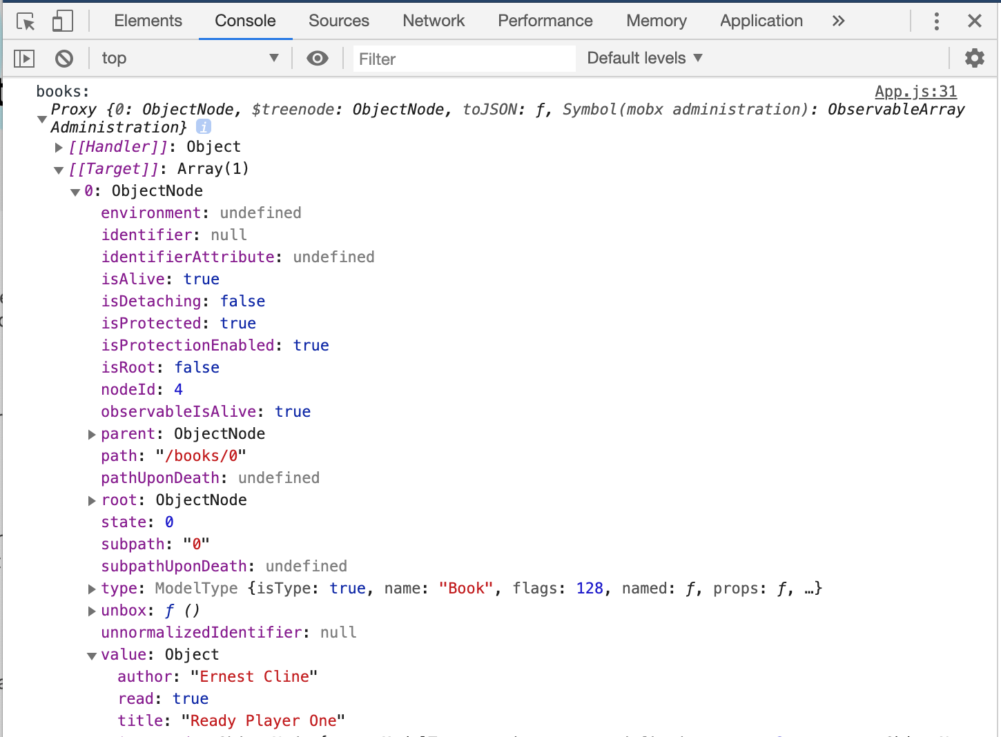Viewport: 1001px width, 737px height.
Task: Select the isProtectionEnabled property
Action: pos(188,345)
